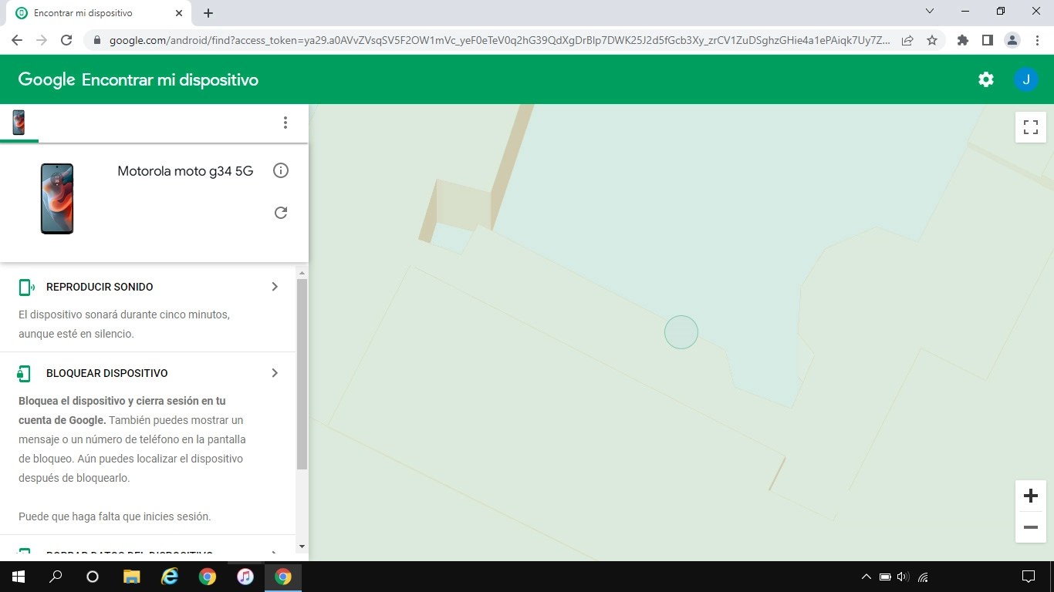The width and height of the screenshot is (1054, 592).
Task: Open Chrome three-dot menu
Action: click(x=1037, y=40)
